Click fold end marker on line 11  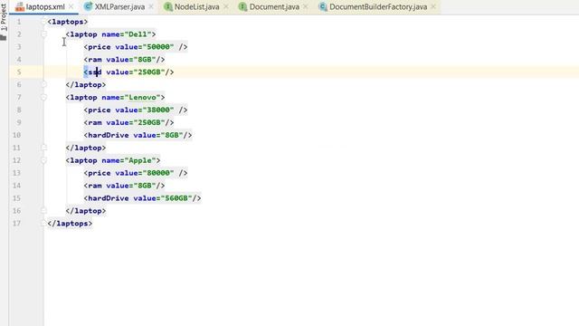coord(43,148)
